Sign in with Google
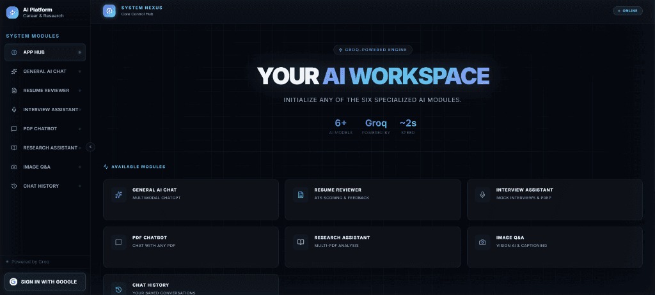Screen dimensions: 655x295 45,282
